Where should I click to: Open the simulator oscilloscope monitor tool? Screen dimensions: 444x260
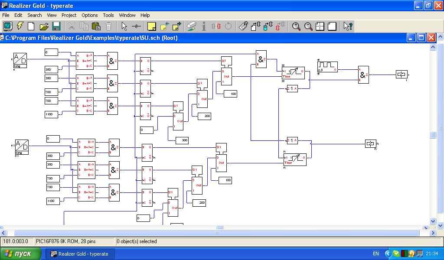[8, 26]
